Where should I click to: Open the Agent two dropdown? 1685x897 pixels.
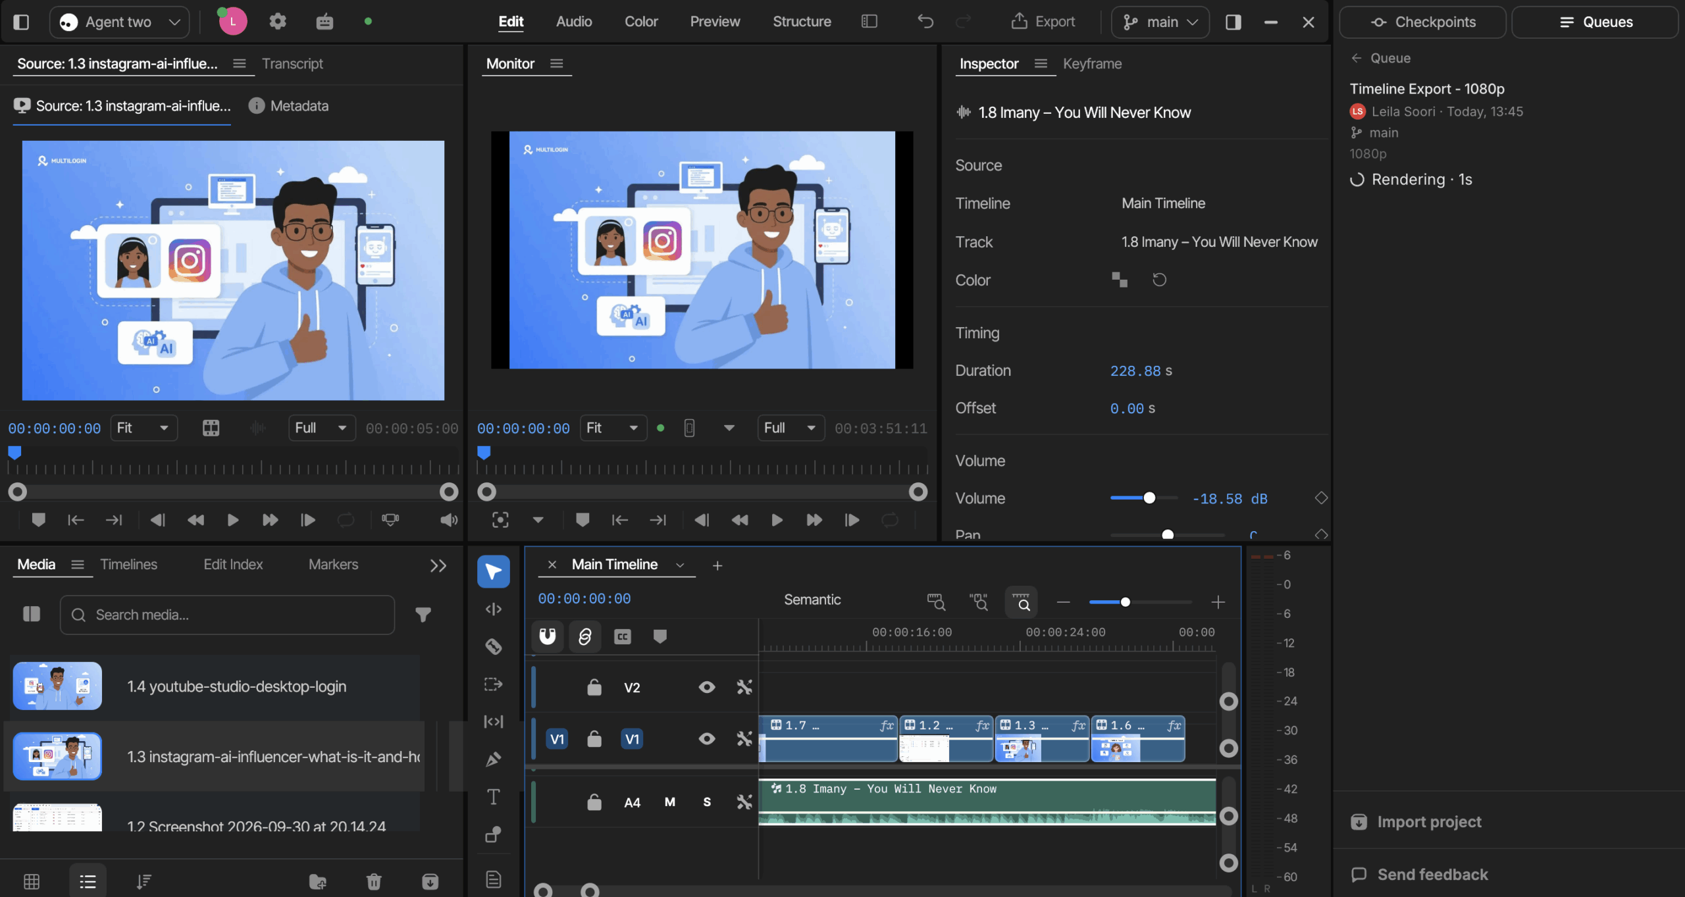120,22
